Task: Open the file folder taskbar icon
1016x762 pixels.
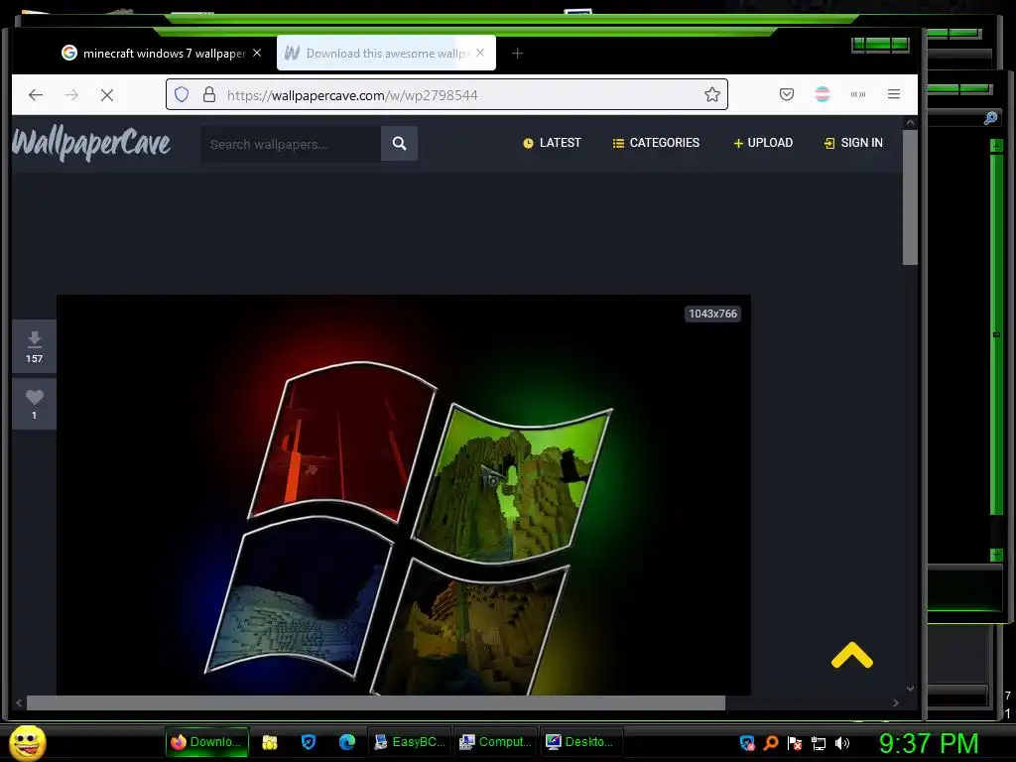Action: 270,742
